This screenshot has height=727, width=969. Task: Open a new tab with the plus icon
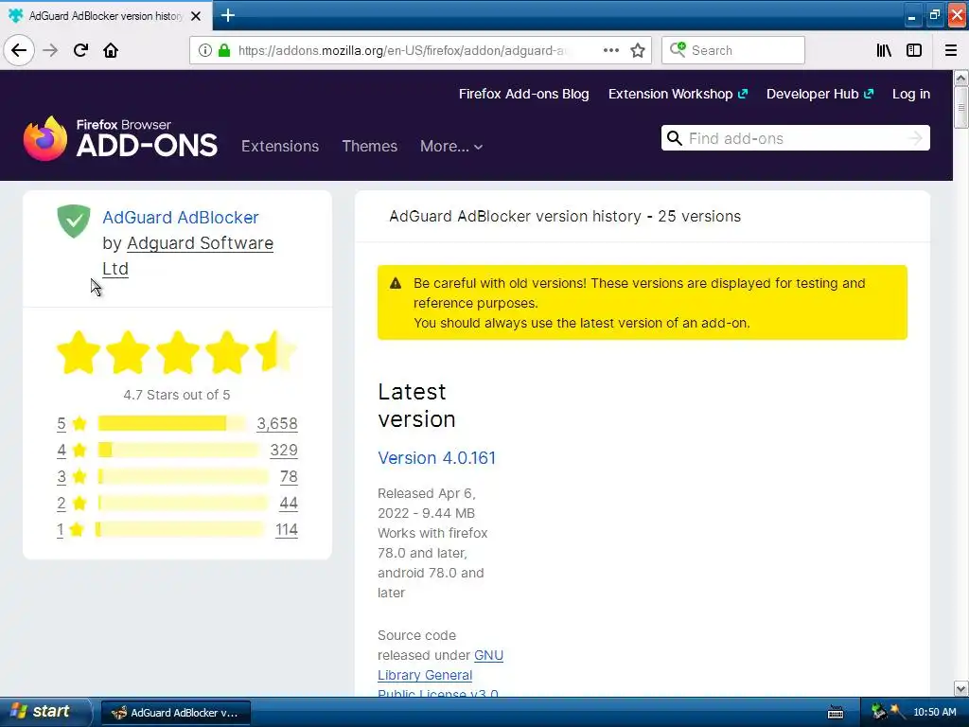coord(227,15)
